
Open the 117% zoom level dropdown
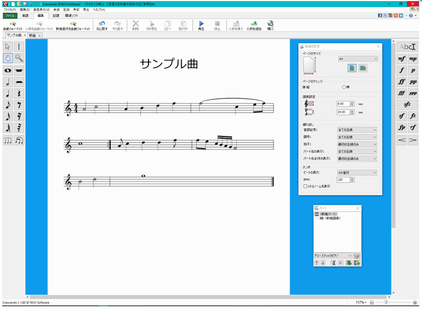pos(361,302)
